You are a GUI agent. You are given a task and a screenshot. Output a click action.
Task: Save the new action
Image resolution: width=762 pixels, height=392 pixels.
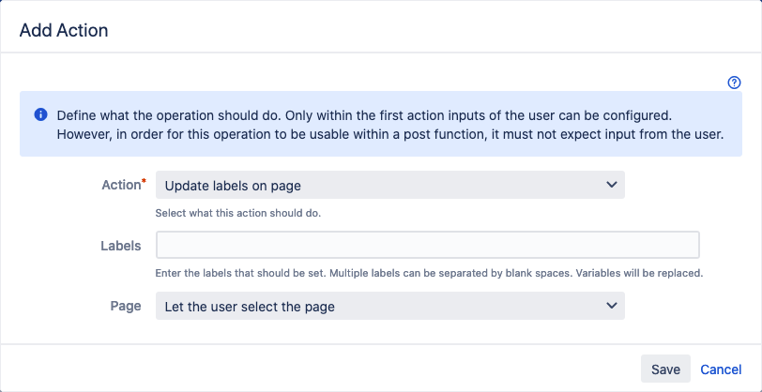(665, 369)
